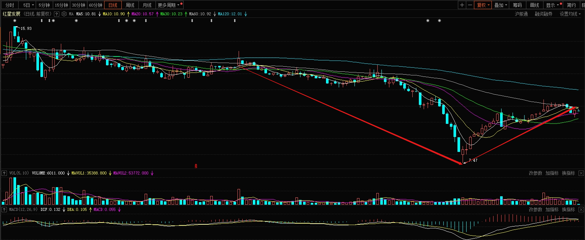Click the VOLUME:6011.000 value
Screen dimensions: 585x240
(48, 173)
